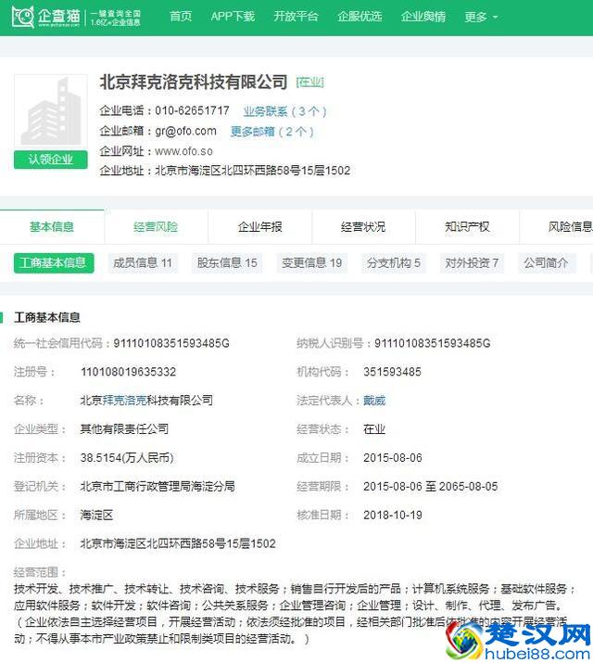593x663 pixels.
Task: Click the 注册号 value 110108019635332
Action: pos(128,372)
